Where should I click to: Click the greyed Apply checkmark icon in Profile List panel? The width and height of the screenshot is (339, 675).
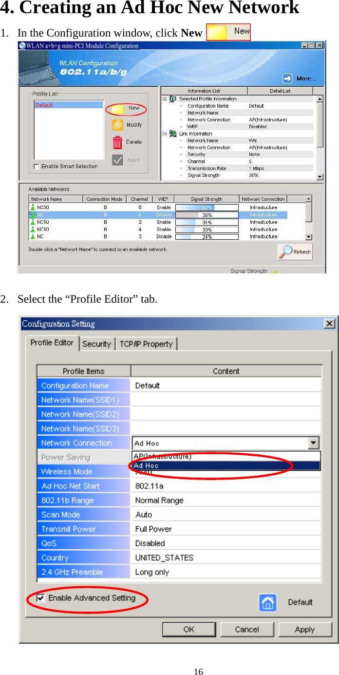point(117,160)
